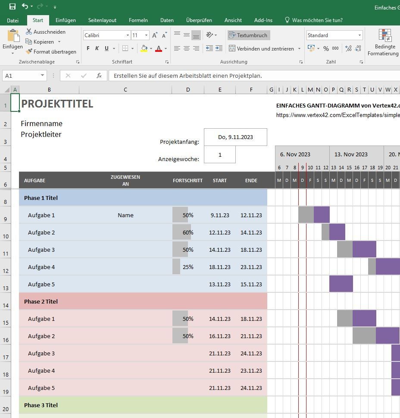The image size is (400, 418).
Task: Toggle italic K button
Action: tap(97, 48)
